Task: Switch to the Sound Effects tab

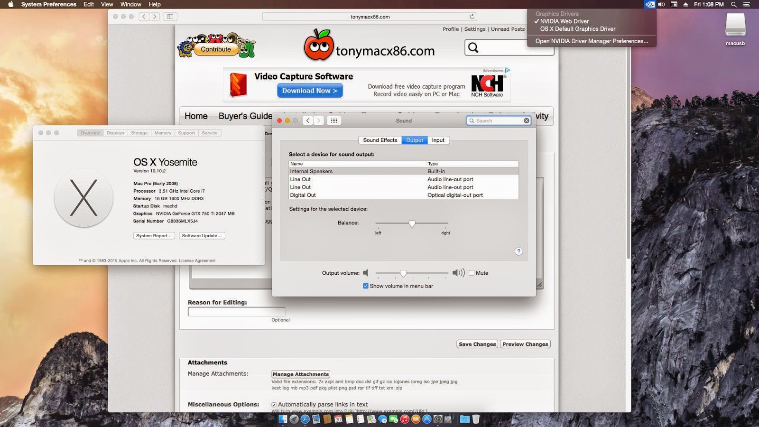Action: click(x=380, y=140)
